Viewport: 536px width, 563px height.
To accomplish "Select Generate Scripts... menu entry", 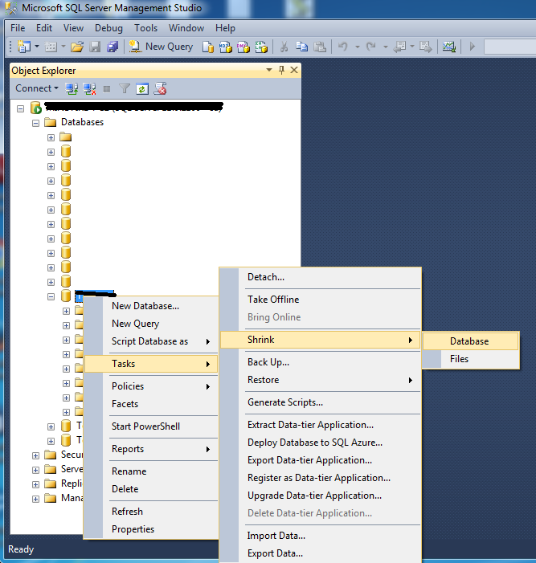I will pos(320,402).
